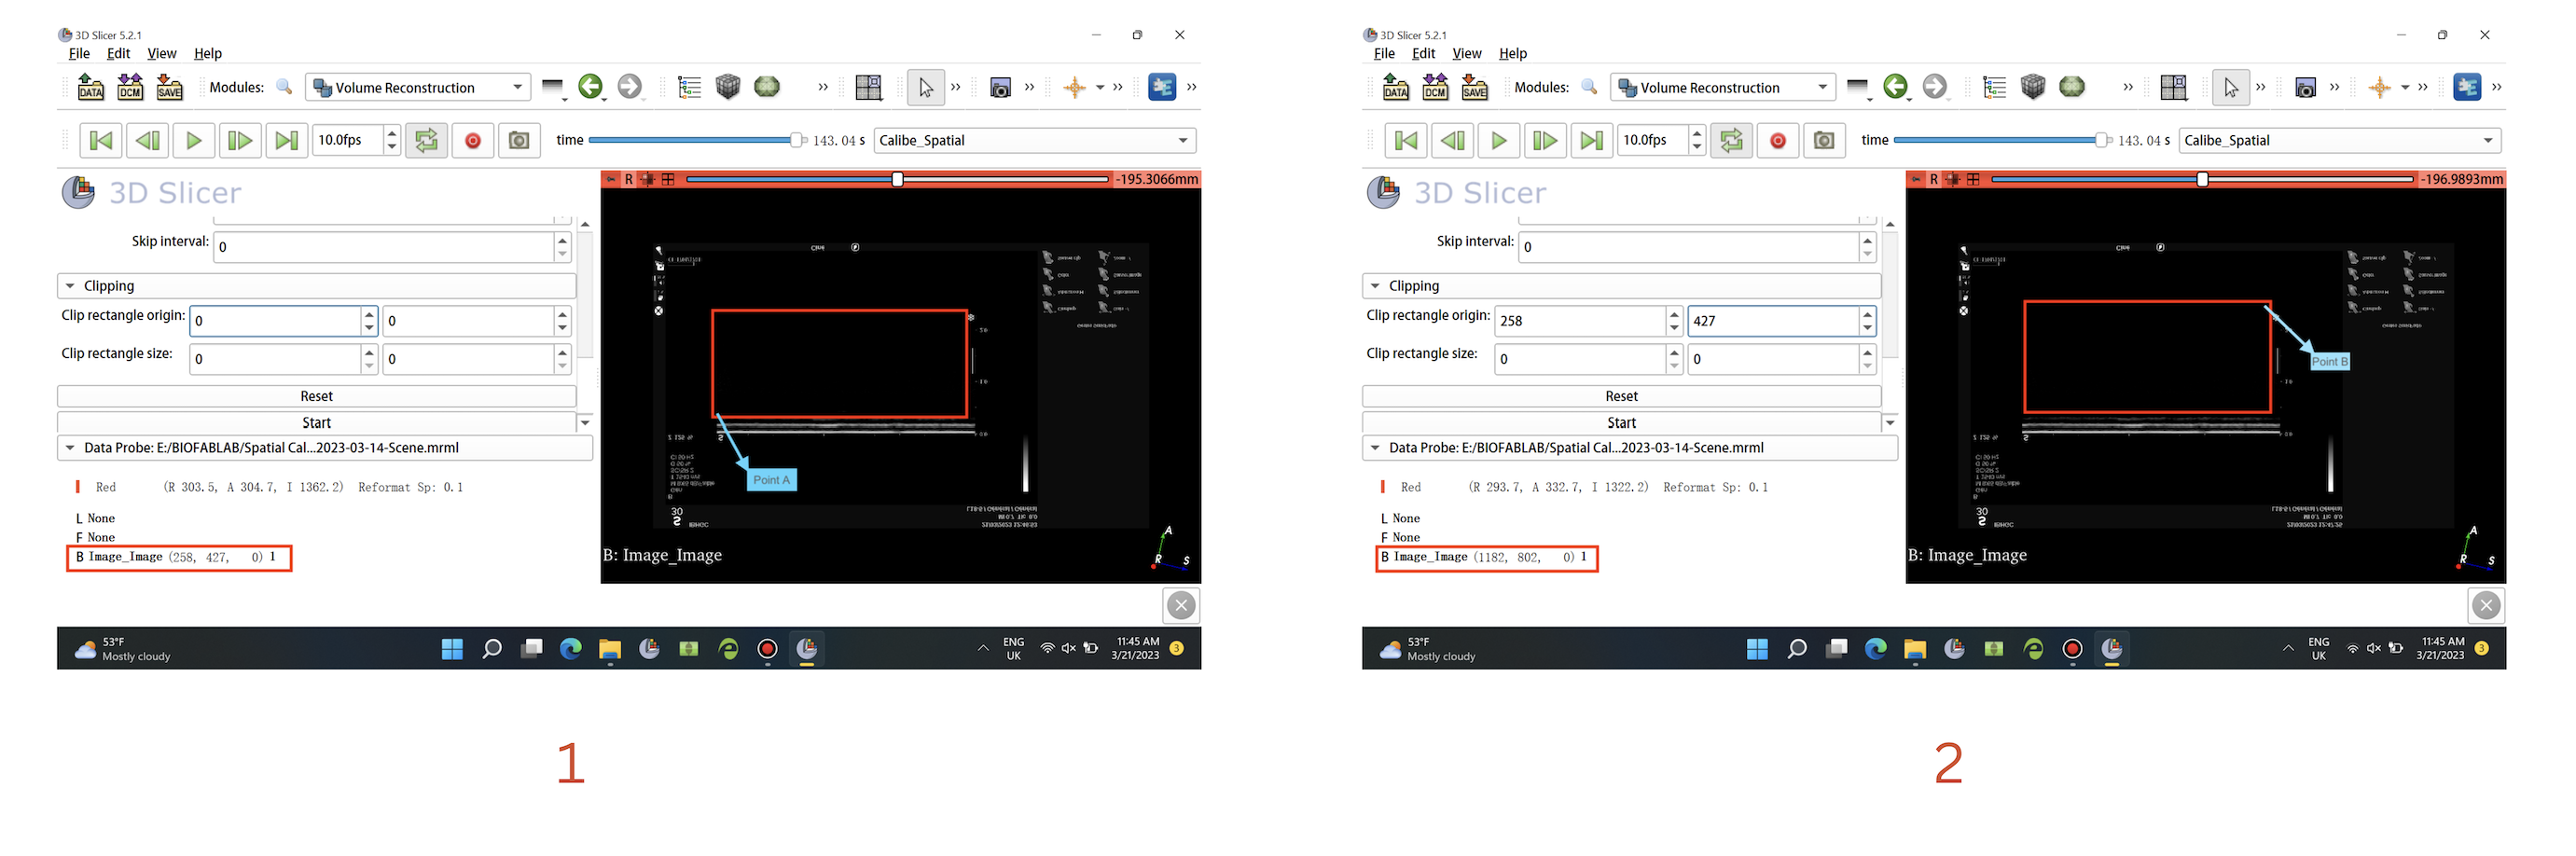Viewport: 2576px width, 856px height.
Task: Open the File menu in screenshot 2
Action: point(1384,54)
